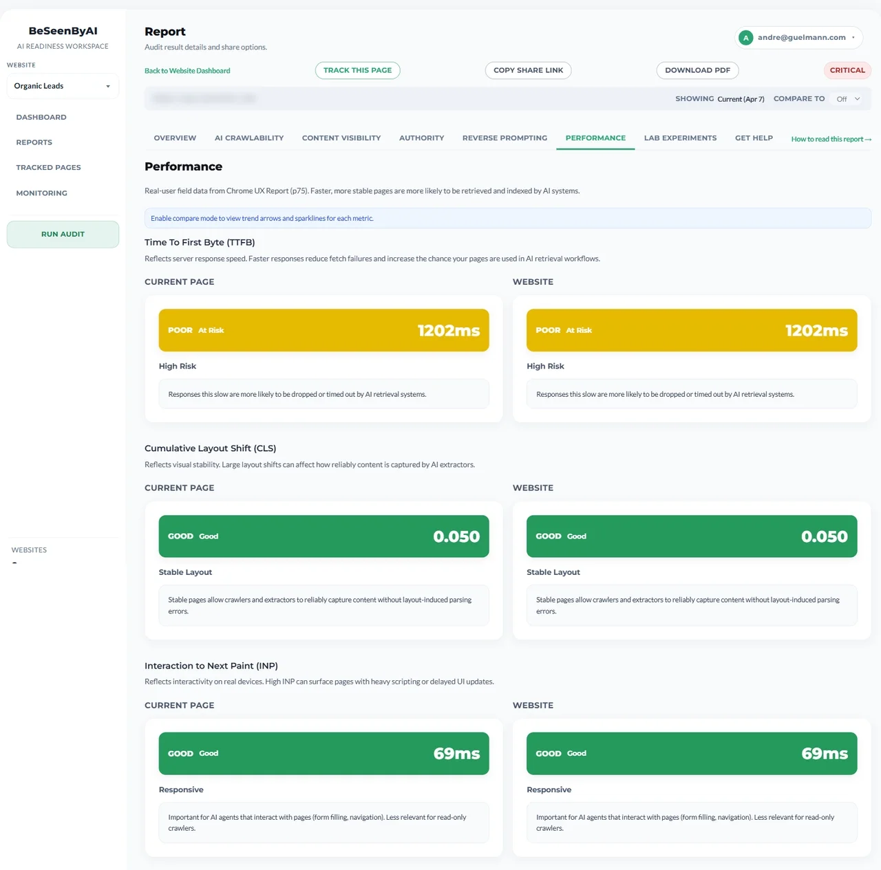This screenshot has height=870, width=881.
Task: Click Back to Website Dashboard link
Action: pyautogui.click(x=187, y=71)
